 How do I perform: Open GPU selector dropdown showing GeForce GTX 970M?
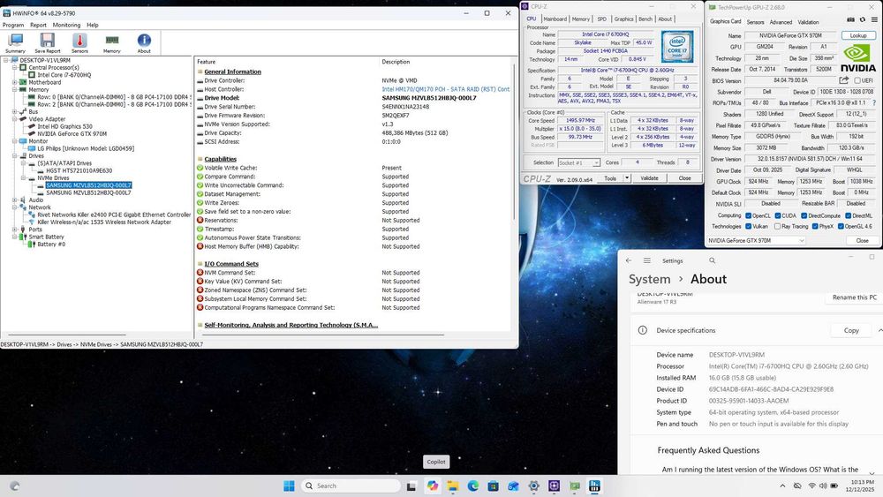click(757, 240)
